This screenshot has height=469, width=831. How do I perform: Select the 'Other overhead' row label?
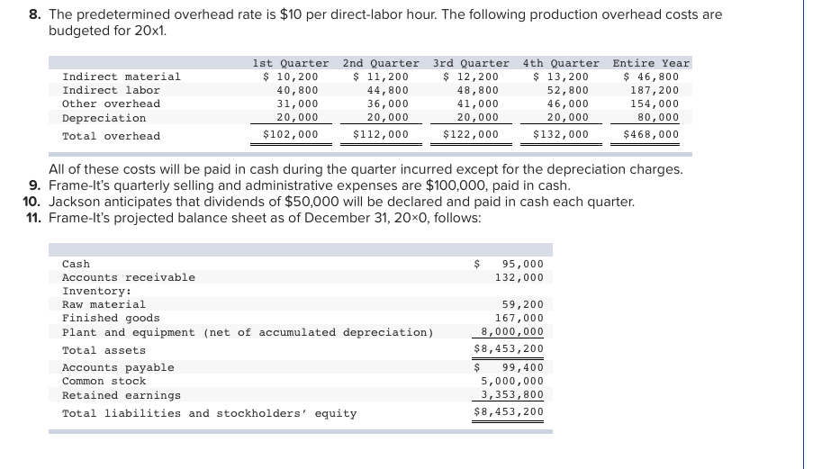pos(111,104)
